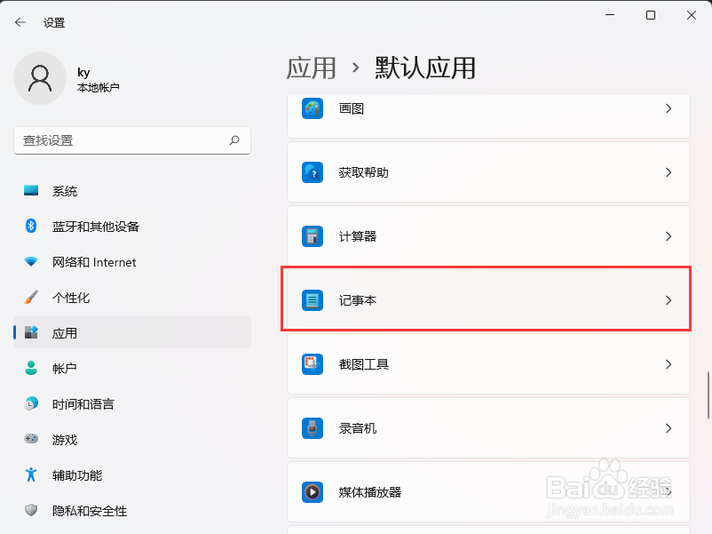Viewport: 712px width, 534px height.
Task: Click the back arrow button
Action: click(20, 22)
